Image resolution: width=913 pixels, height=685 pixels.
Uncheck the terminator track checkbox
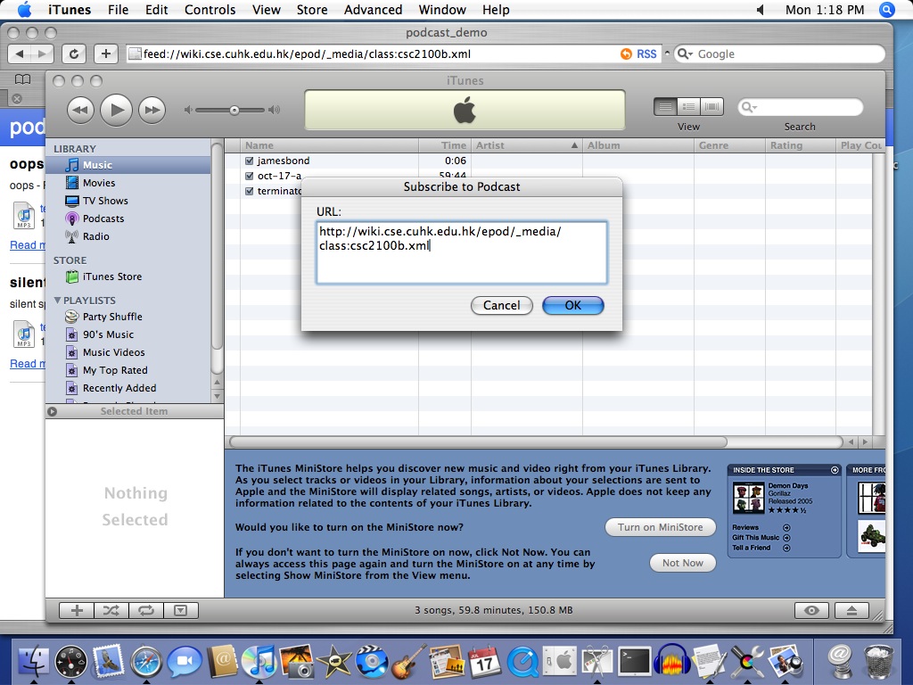click(x=250, y=191)
